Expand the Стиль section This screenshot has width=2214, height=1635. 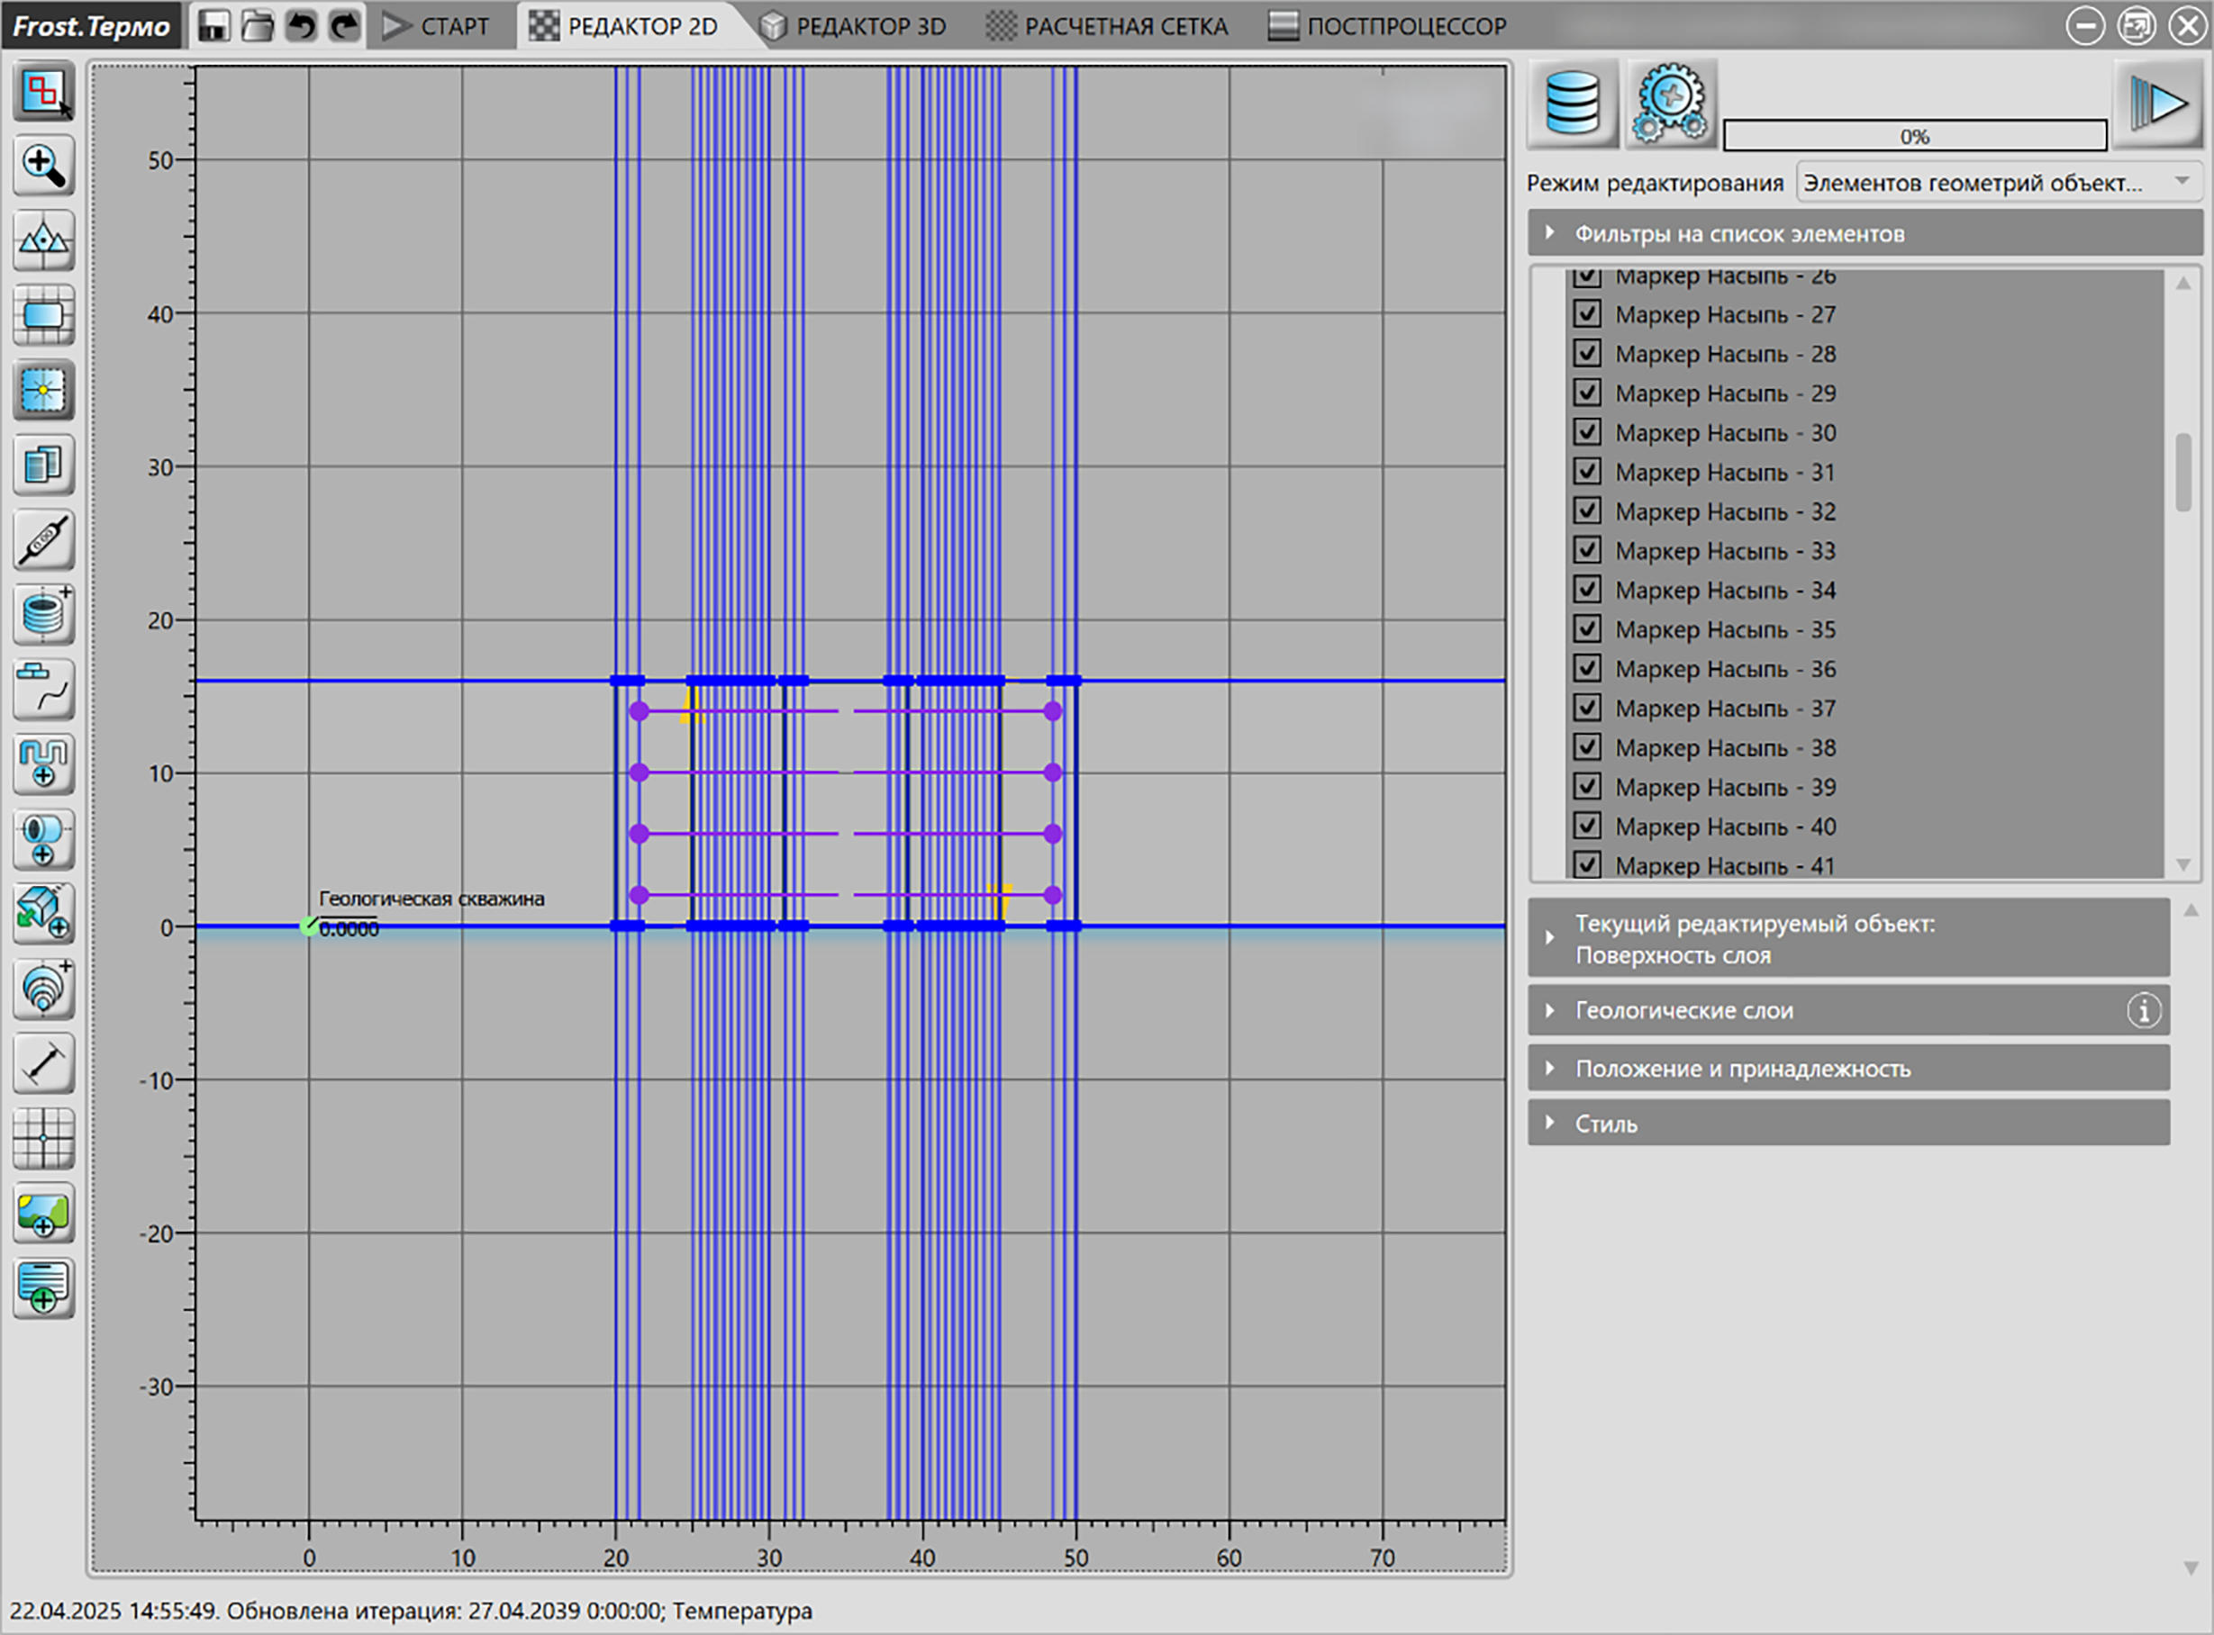coord(1848,1124)
